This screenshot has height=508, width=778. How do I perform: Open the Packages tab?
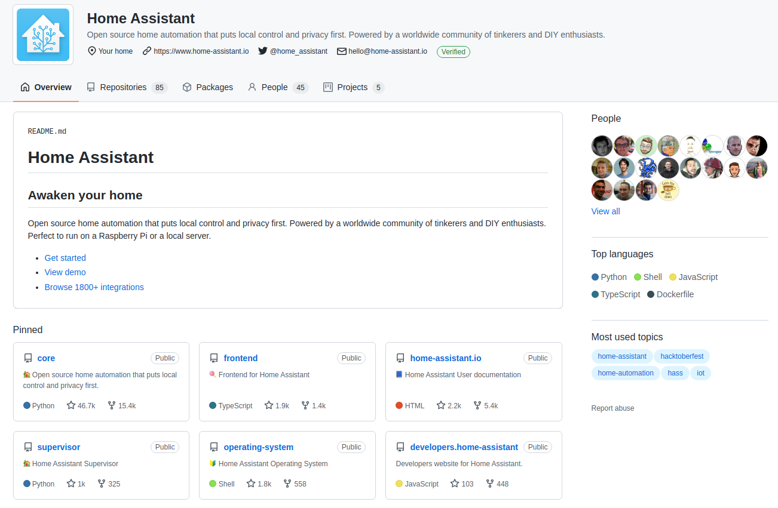208,87
